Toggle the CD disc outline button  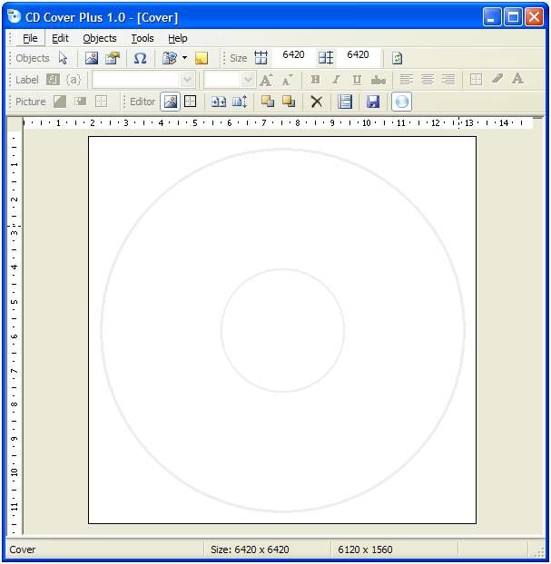401,102
